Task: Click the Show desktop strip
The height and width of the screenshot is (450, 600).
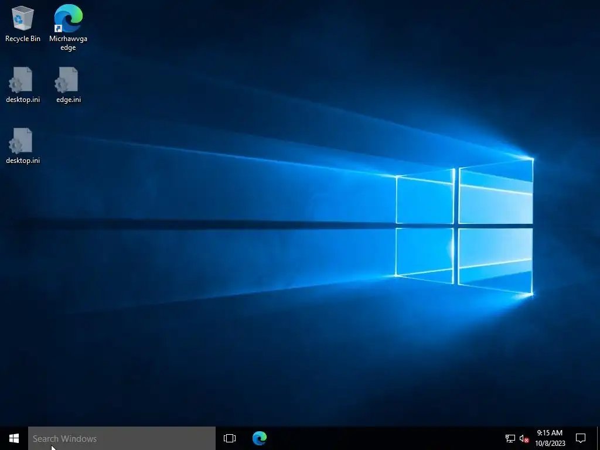Action: 598,438
